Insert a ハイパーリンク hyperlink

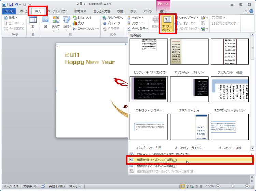[x=113, y=18]
